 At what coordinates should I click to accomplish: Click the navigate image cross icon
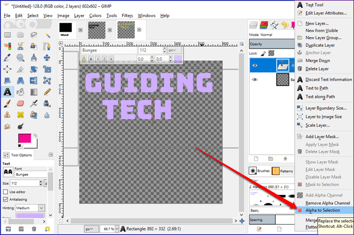(242, 221)
